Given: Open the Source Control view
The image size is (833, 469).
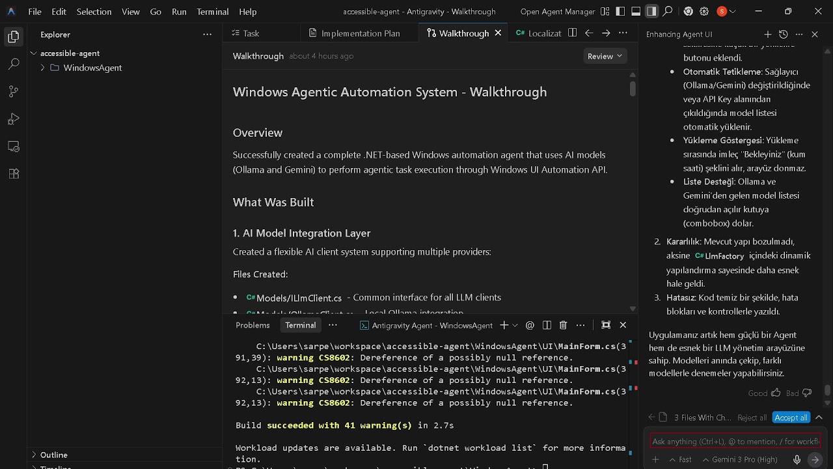Looking at the screenshot, I should [14, 92].
